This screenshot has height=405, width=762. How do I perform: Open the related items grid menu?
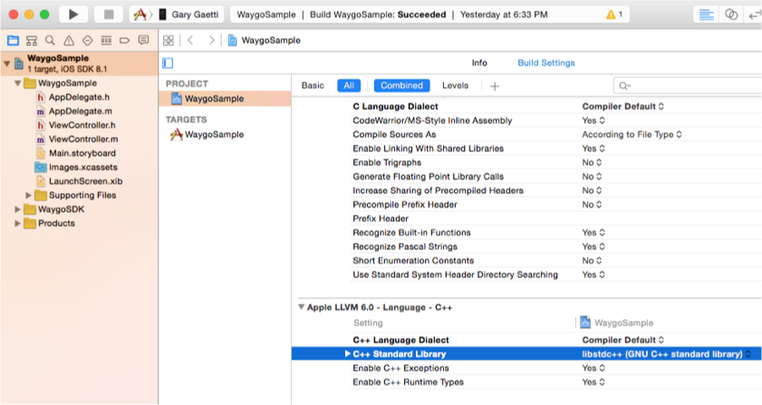(x=169, y=41)
